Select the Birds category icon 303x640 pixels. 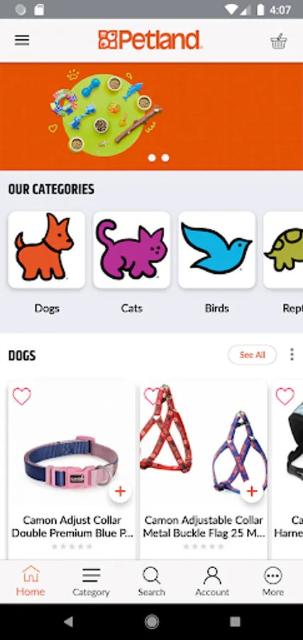point(216,250)
